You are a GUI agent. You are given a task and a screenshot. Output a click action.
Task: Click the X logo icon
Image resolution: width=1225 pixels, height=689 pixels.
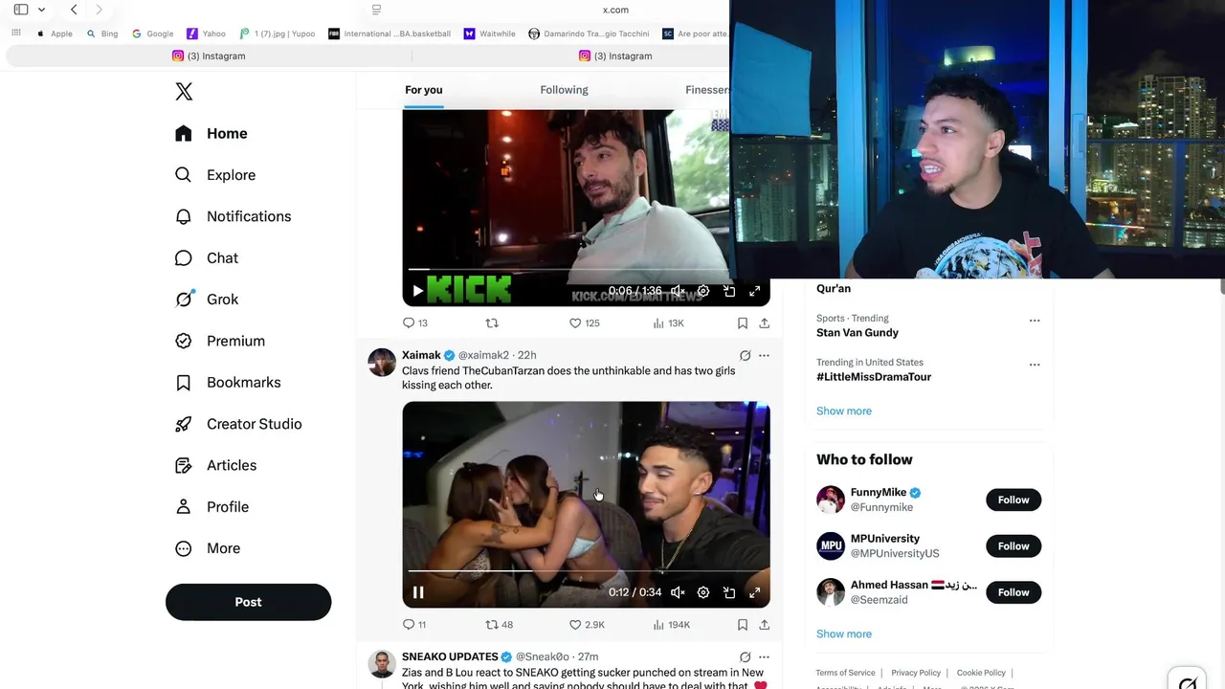point(184,91)
